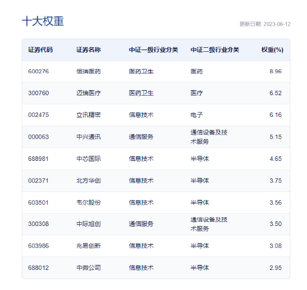Screen dimensions: 307x290
Task: Click the stock name 兆易创新
Action: [x=89, y=246]
